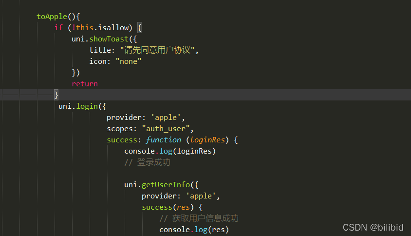The width and height of the screenshot is (411, 236).
Task: Click the title string "请先同意用户协议"
Action: [157, 50]
